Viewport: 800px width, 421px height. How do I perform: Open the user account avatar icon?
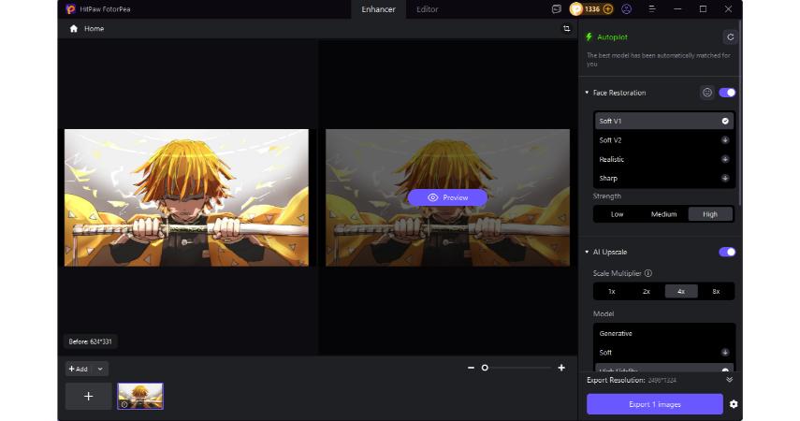(627, 9)
